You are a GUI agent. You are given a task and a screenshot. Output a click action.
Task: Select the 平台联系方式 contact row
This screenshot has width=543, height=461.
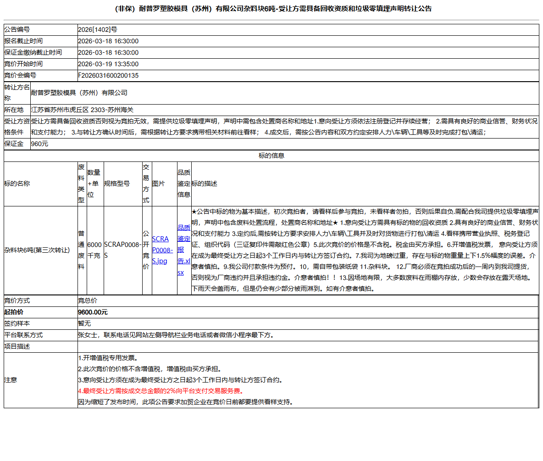click(183, 335)
